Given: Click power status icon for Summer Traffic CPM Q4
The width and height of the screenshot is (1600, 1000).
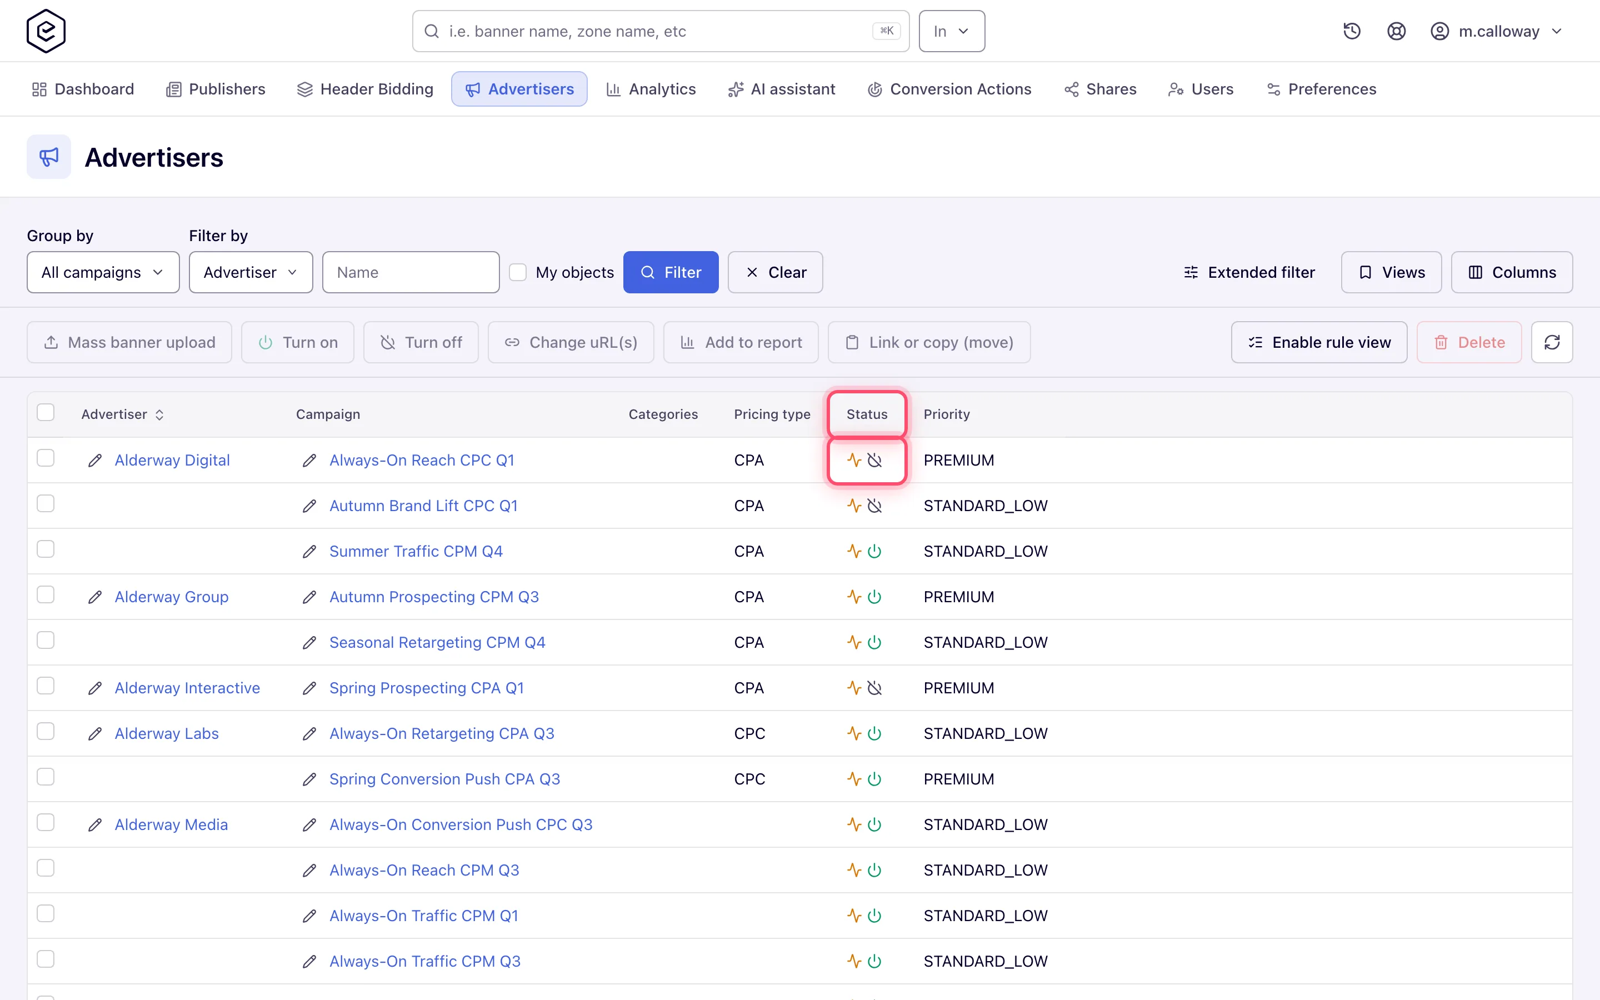Looking at the screenshot, I should (874, 551).
